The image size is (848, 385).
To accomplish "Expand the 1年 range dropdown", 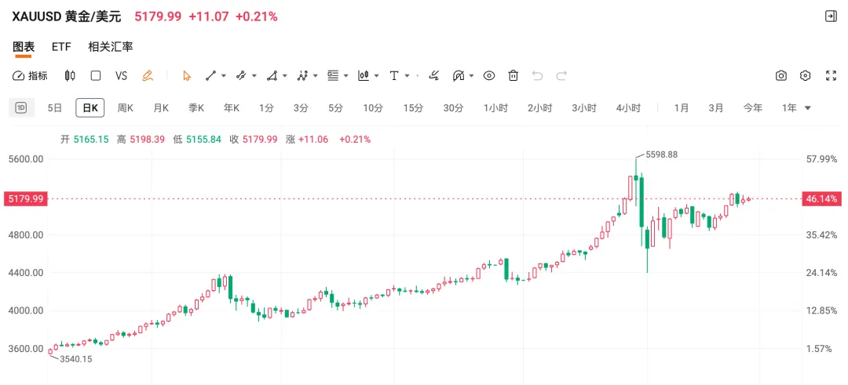I will click(x=807, y=108).
